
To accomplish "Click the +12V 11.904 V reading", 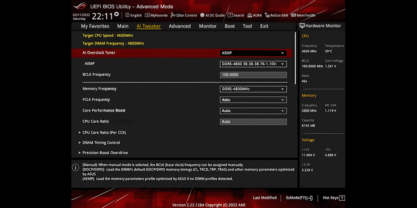I will pos(308,155).
